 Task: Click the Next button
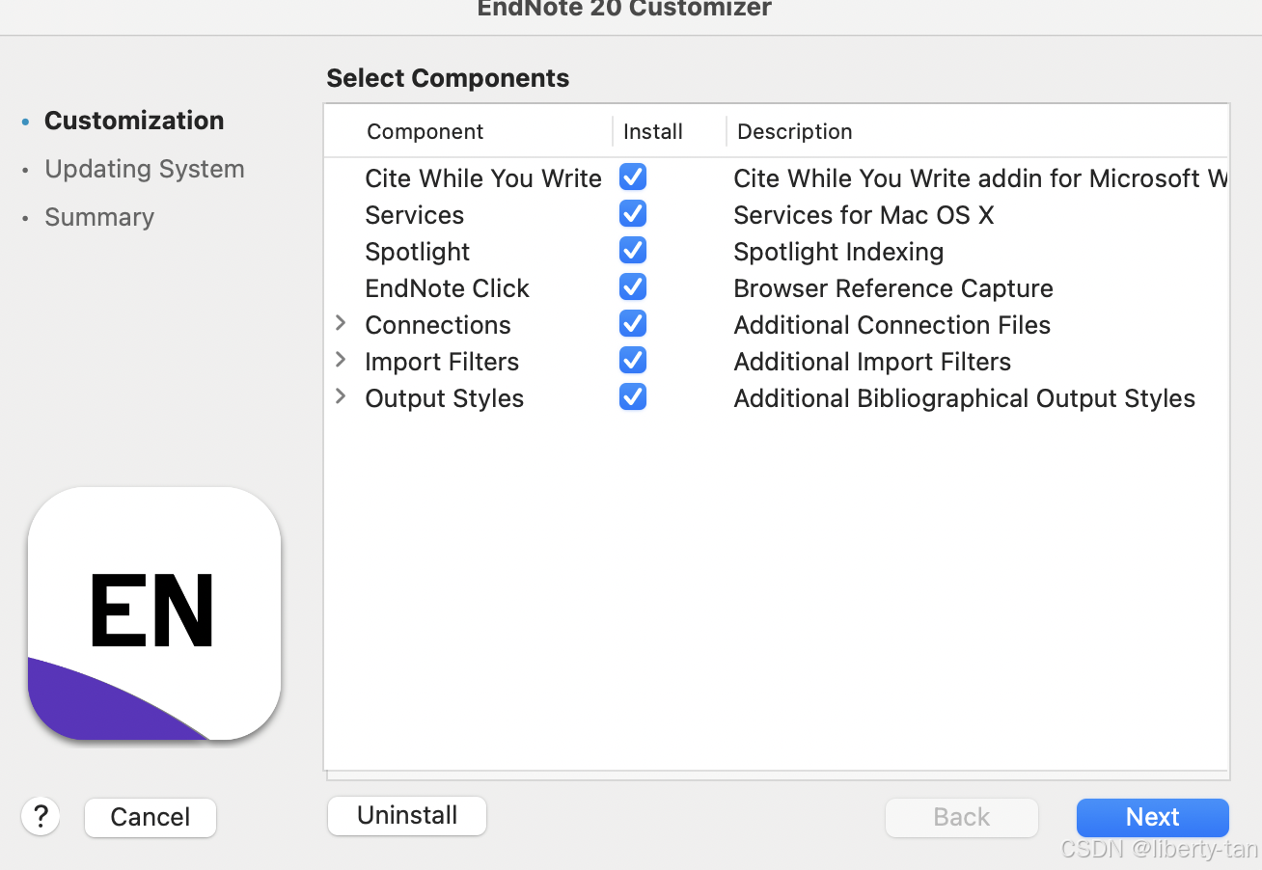(1152, 817)
